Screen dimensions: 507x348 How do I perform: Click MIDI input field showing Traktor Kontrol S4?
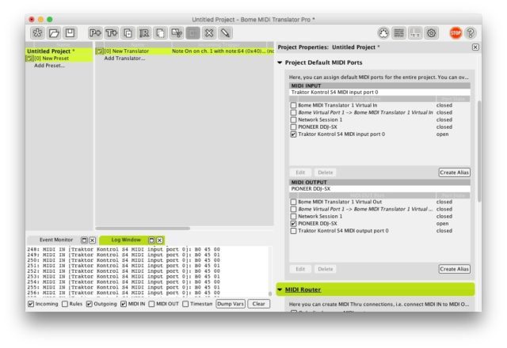[x=379, y=93]
